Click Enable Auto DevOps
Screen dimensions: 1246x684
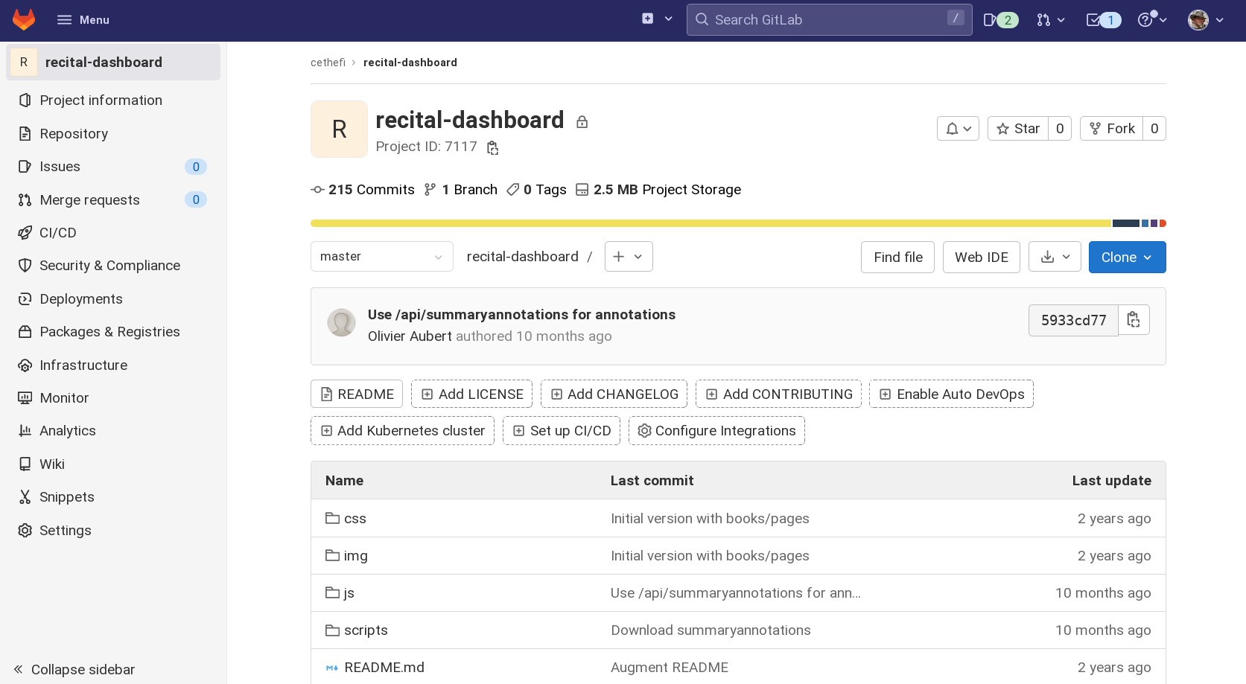coord(951,394)
